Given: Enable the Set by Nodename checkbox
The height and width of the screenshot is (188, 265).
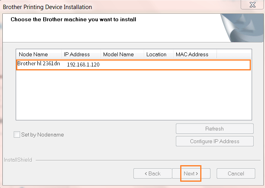Looking at the screenshot, I should (x=17, y=135).
